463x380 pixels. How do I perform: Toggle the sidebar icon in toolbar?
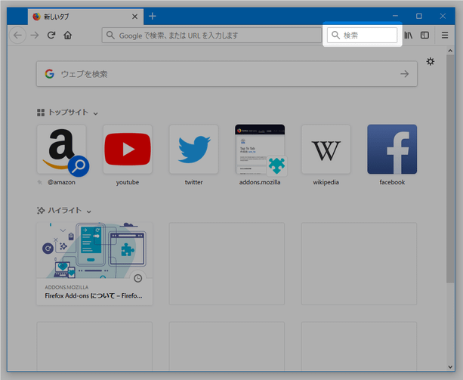coord(424,36)
